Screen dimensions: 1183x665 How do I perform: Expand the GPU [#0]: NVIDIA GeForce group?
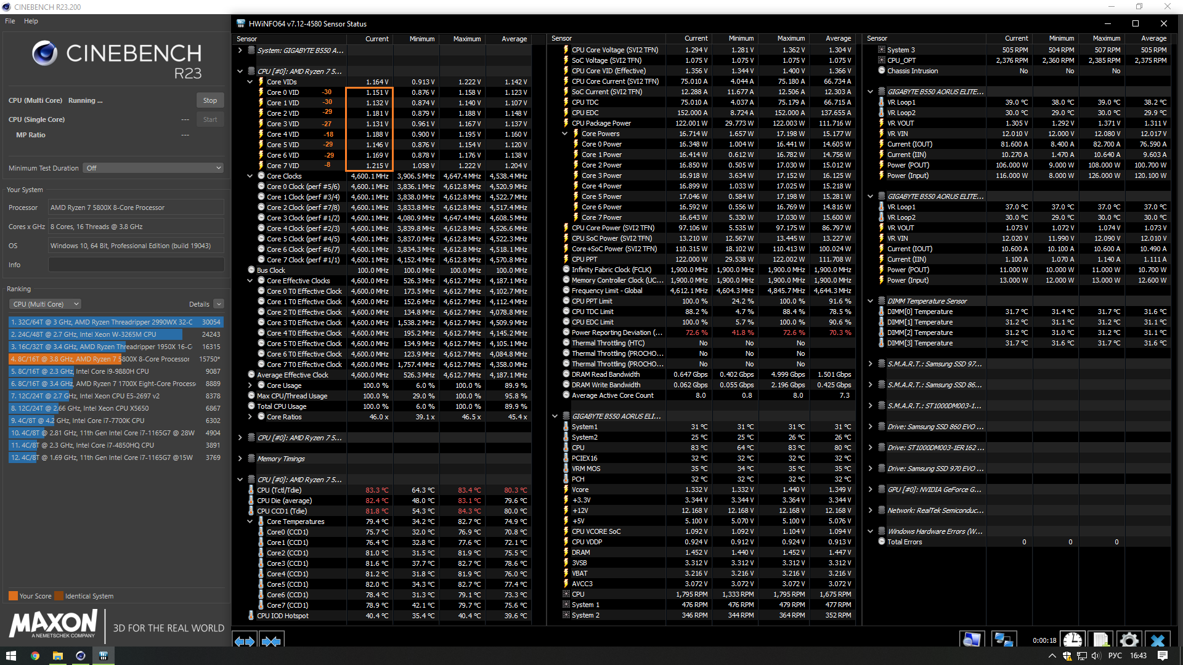870,490
